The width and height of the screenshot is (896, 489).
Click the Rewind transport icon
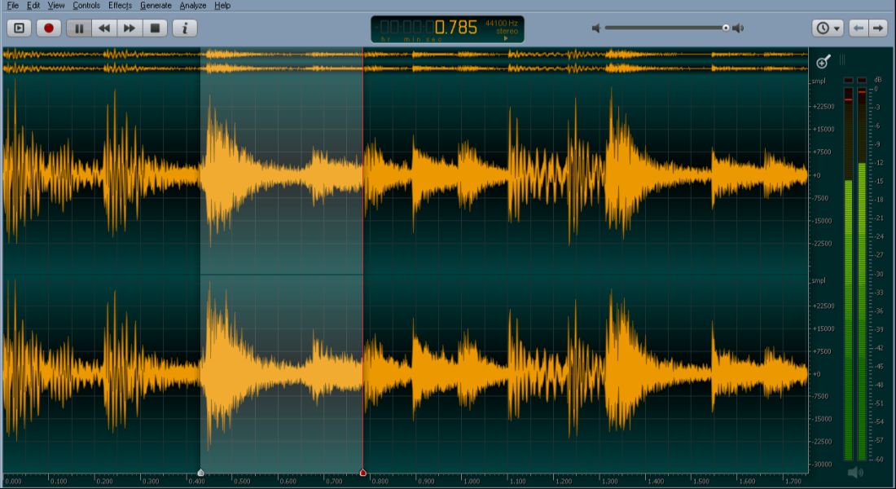pyautogui.click(x=104, y=27)
